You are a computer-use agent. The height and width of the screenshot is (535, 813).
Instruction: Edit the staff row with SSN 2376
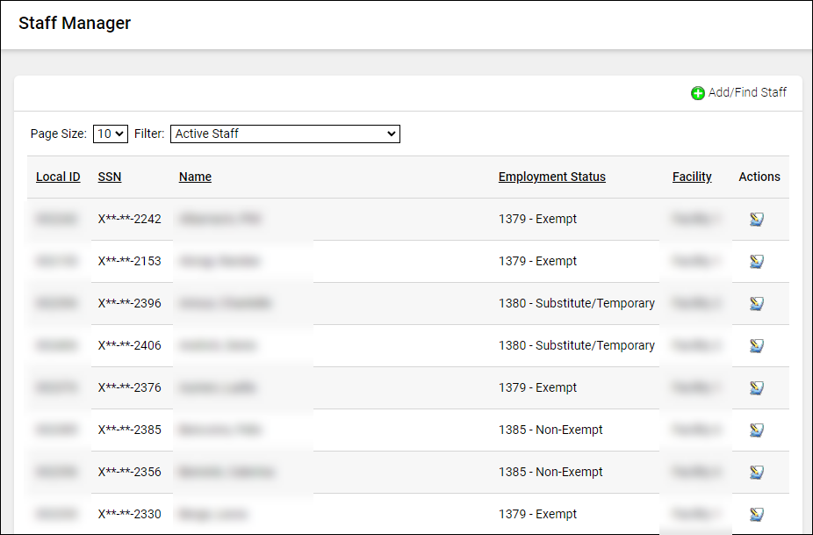coord(756,388)
